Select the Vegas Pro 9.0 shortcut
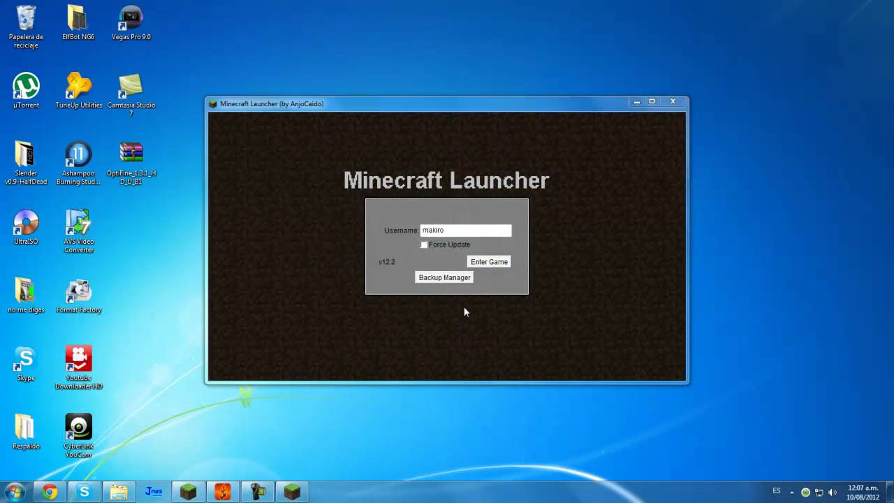This screenshot has height=503, width=894. 131,22
